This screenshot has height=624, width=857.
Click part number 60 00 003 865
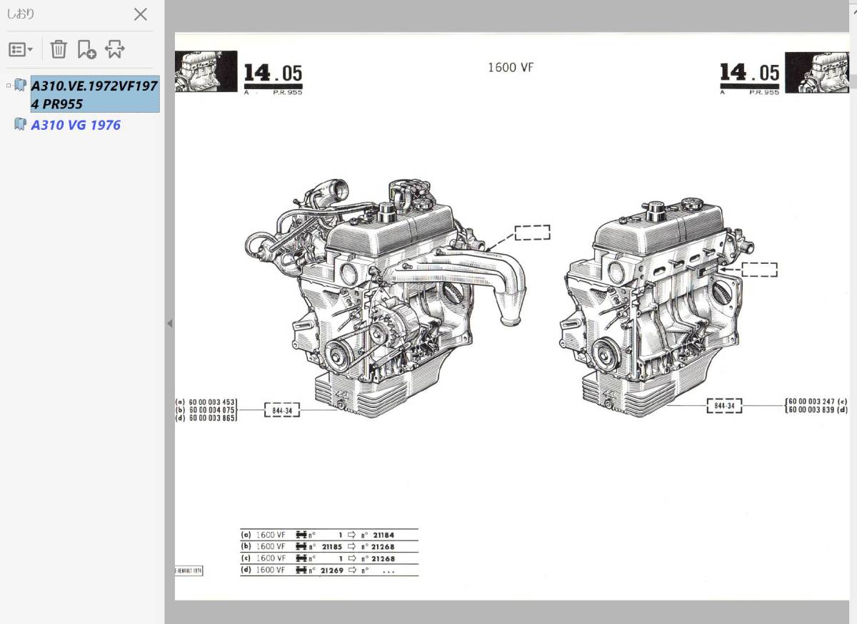tap(212, 418)
